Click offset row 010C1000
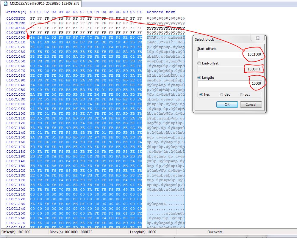 pyautogui.click(x=16, y=37)
